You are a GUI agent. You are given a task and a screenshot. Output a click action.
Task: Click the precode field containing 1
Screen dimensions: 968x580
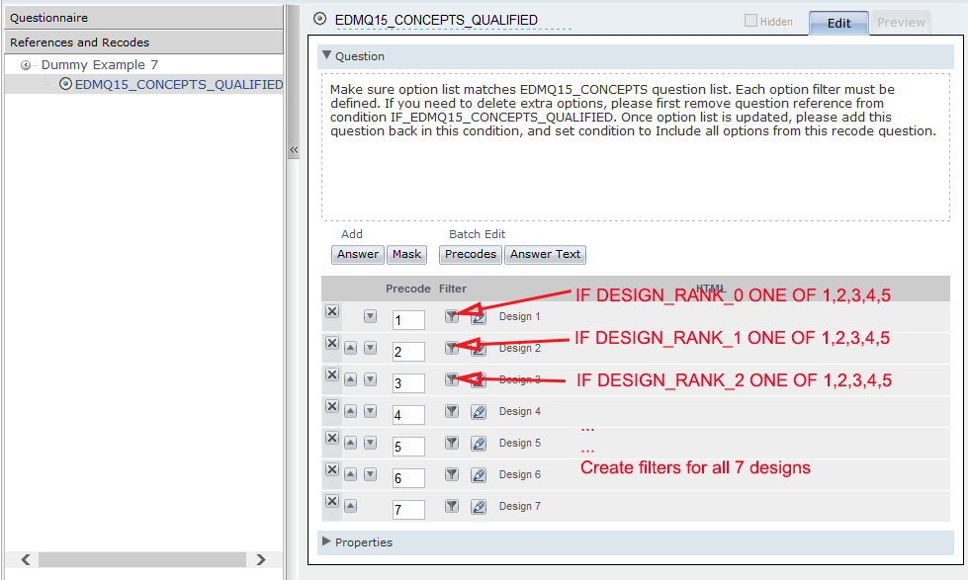point(408,320)
